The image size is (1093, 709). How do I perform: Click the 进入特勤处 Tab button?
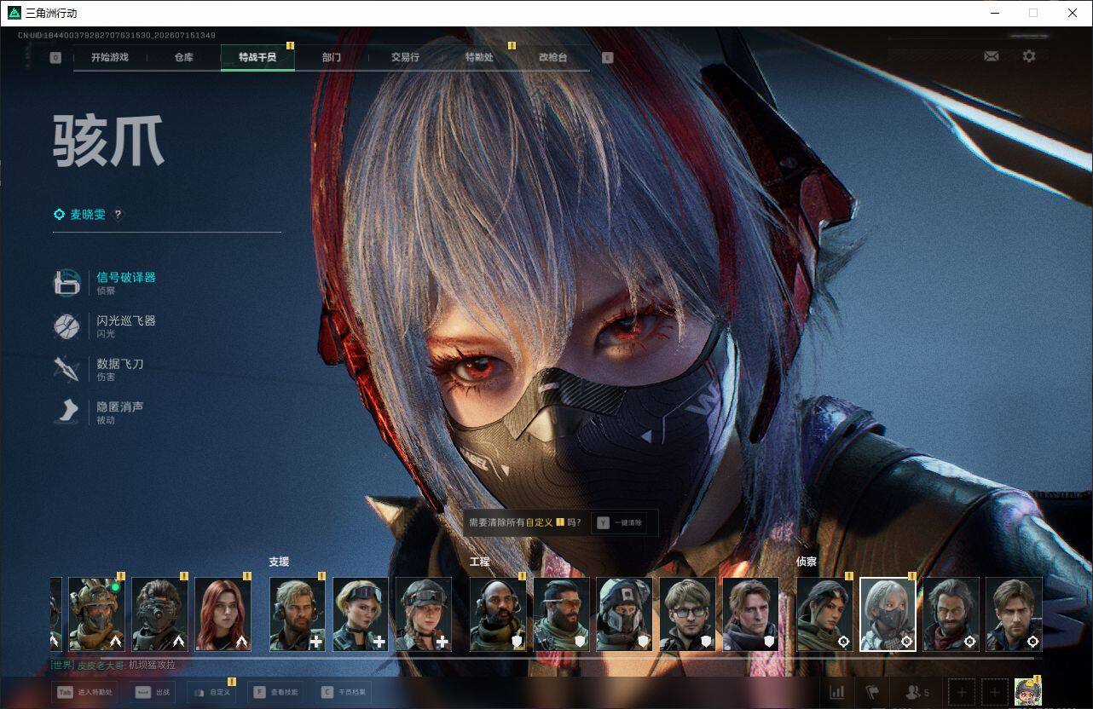tap(84, 693)
